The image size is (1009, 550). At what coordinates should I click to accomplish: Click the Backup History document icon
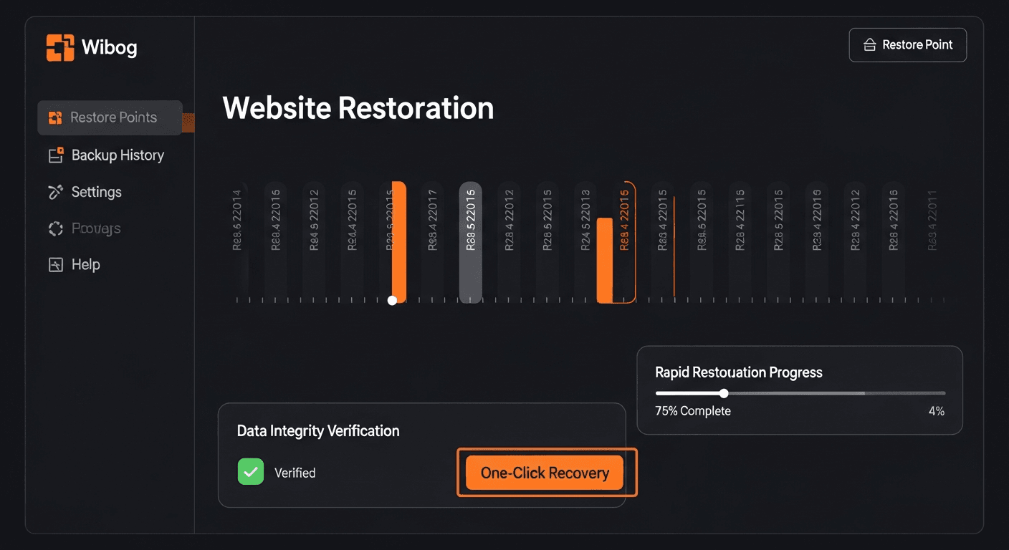(55, 155)
